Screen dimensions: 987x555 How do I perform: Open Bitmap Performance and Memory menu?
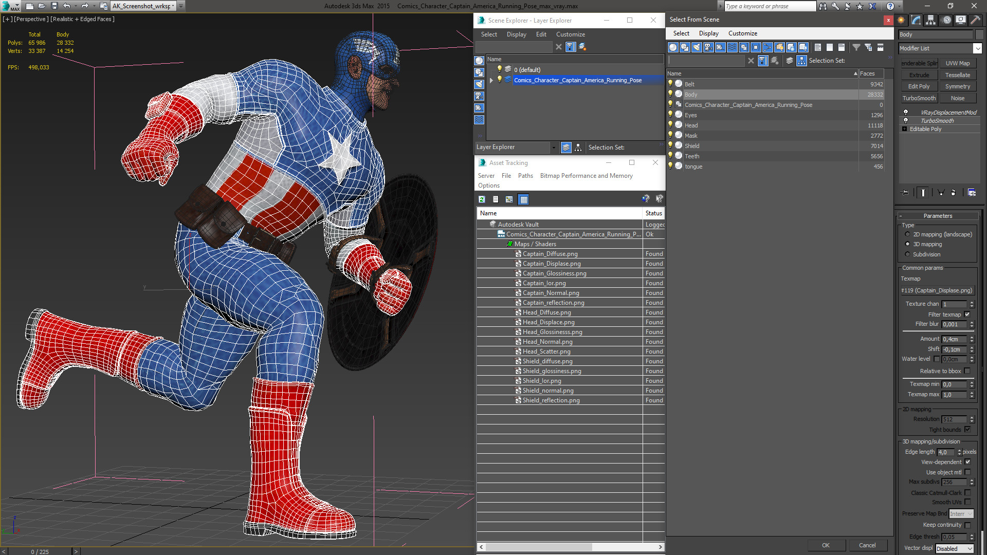point(586,176)
